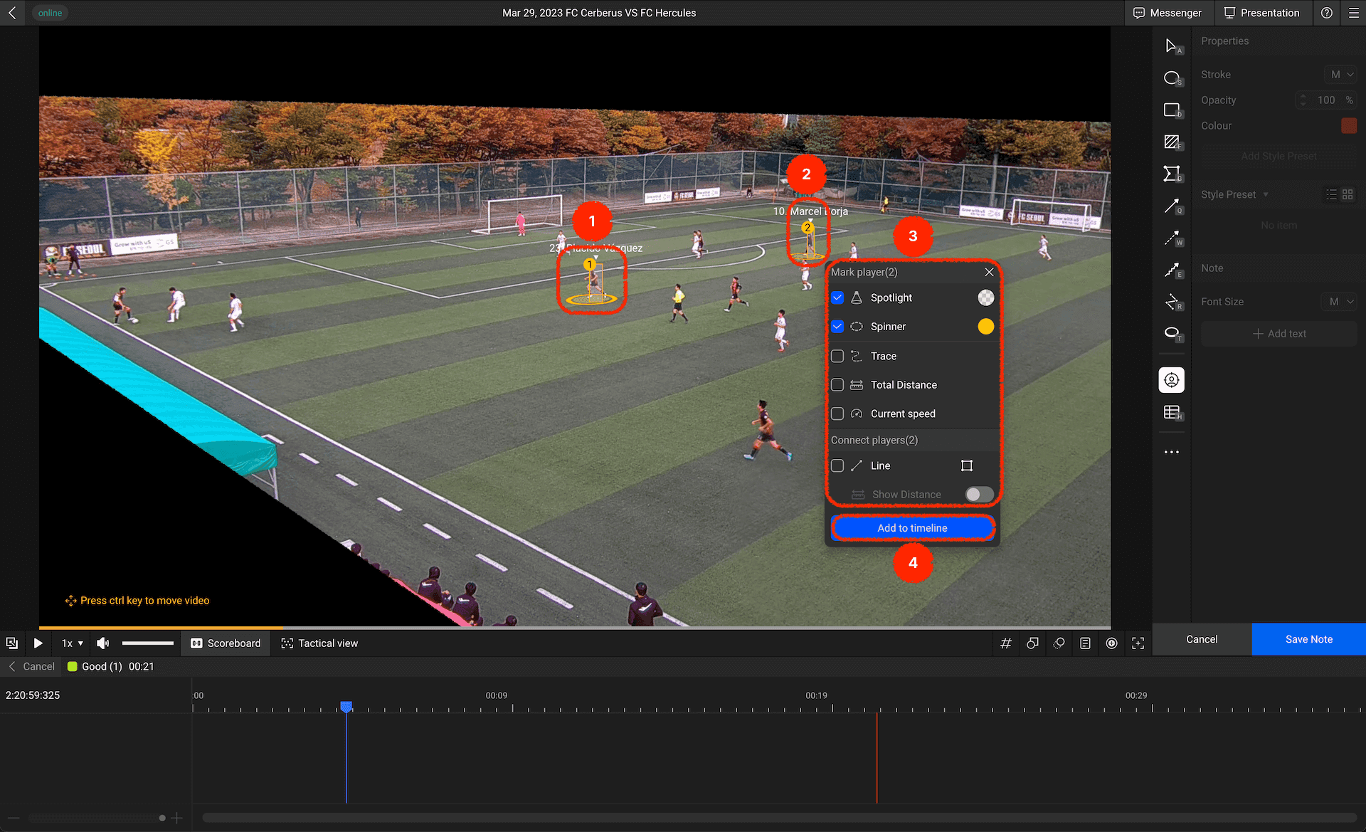Click Add to timeline button
1366x832 pixels.
(x=912, y=528)
